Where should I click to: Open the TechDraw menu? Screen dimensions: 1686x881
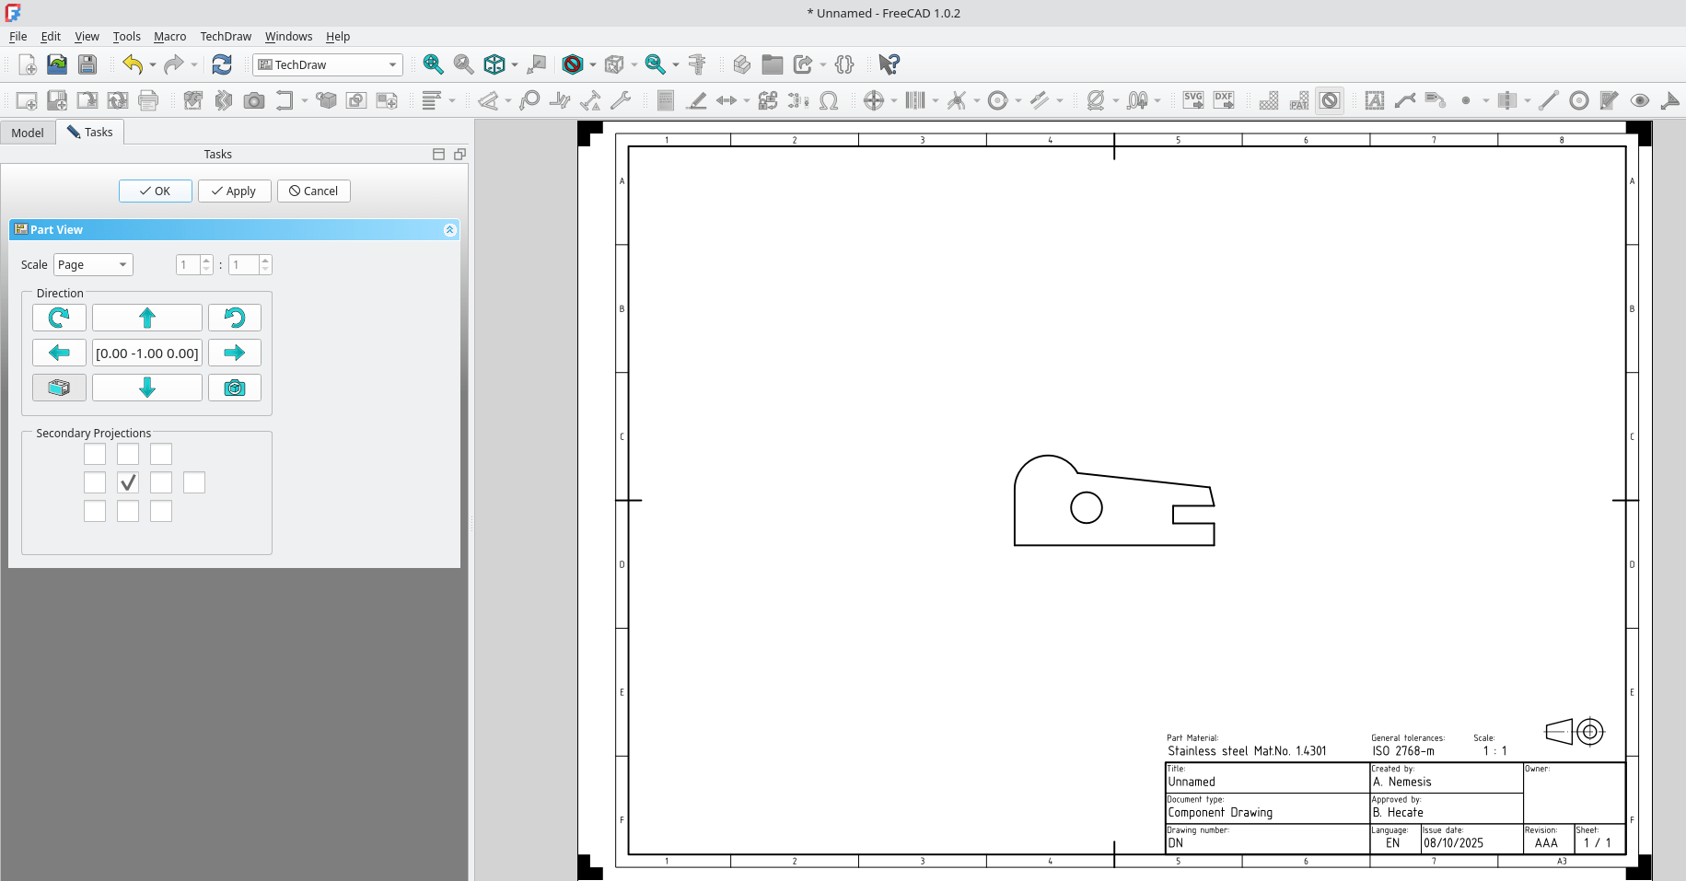[x=226, y=37]
